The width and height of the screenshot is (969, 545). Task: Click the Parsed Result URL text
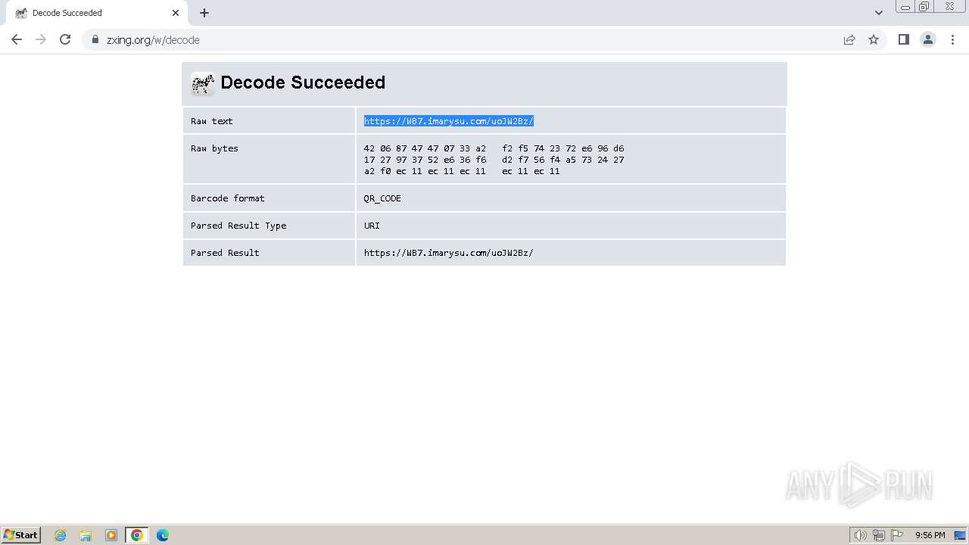(449, 253)
